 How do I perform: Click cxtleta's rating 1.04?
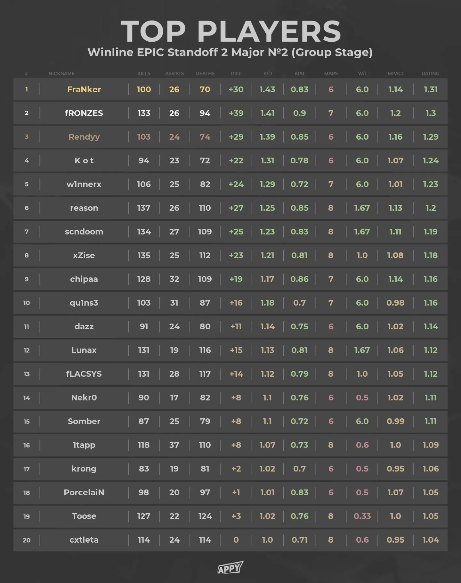click(x=431, y=540)
